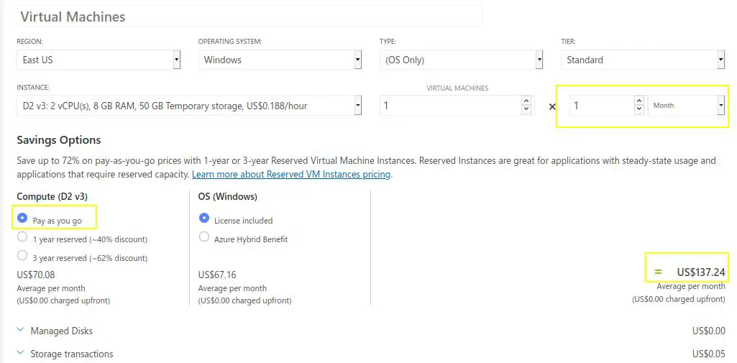Select the Pay as you go option

point(22,218)
